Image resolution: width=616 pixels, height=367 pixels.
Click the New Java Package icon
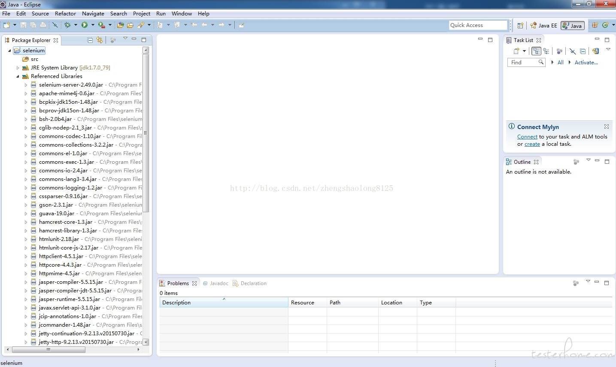[595, 25]
